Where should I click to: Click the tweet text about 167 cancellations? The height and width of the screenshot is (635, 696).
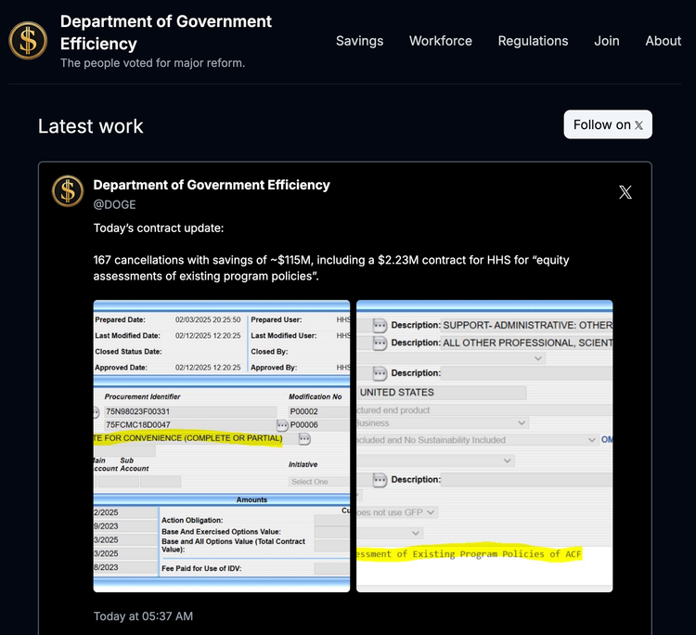click(x=331, y=267)
